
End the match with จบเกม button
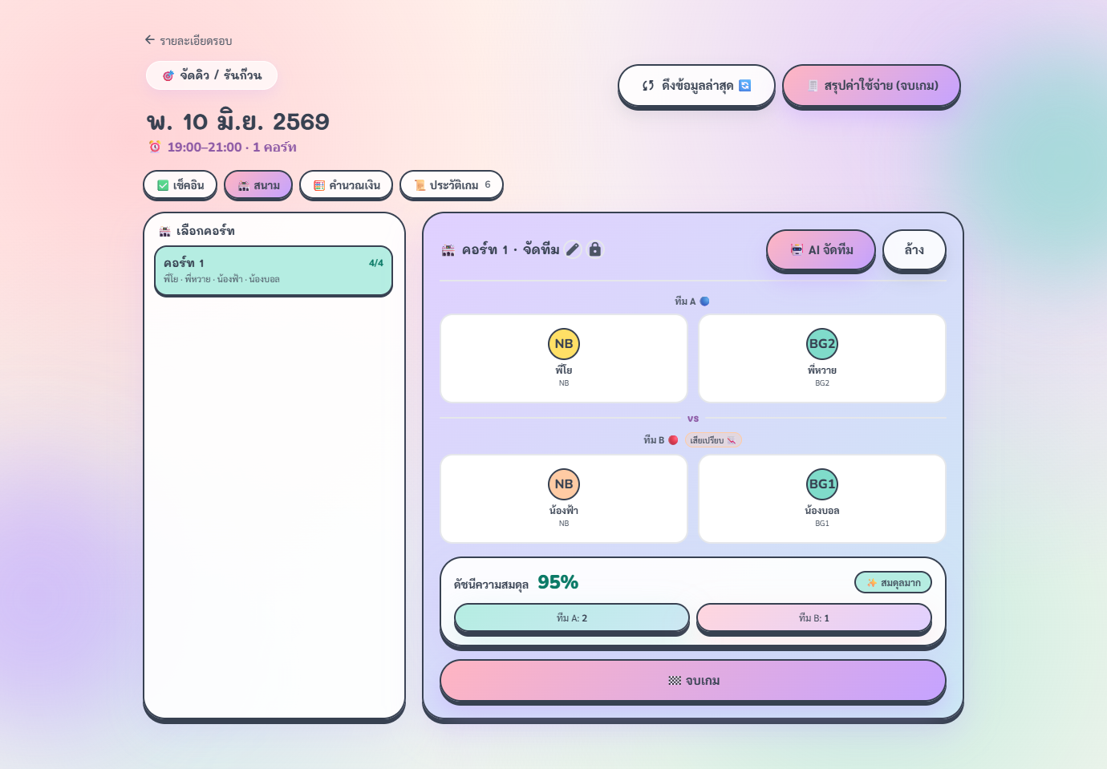693,681
